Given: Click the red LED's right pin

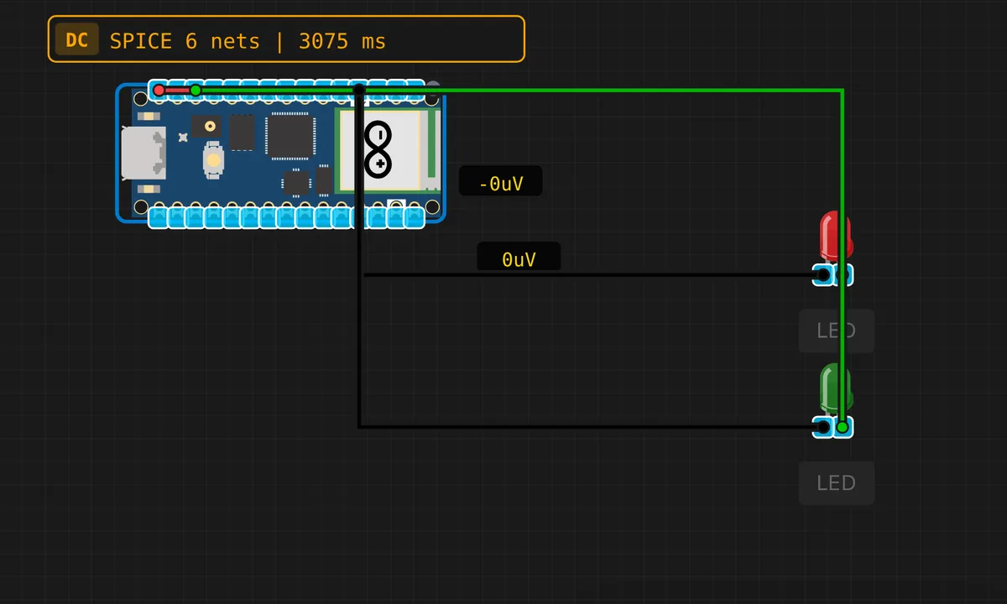Looking at the screenshot, I should click(844, 275).
